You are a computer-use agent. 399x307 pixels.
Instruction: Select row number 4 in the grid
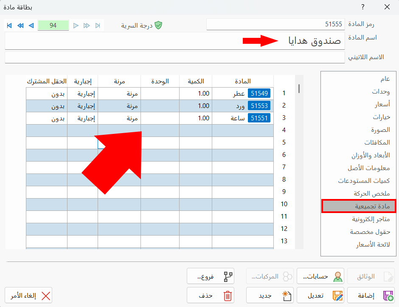click(x=284, y=130)
